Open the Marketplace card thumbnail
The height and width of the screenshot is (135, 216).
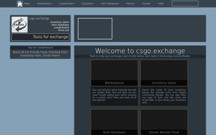114,73
